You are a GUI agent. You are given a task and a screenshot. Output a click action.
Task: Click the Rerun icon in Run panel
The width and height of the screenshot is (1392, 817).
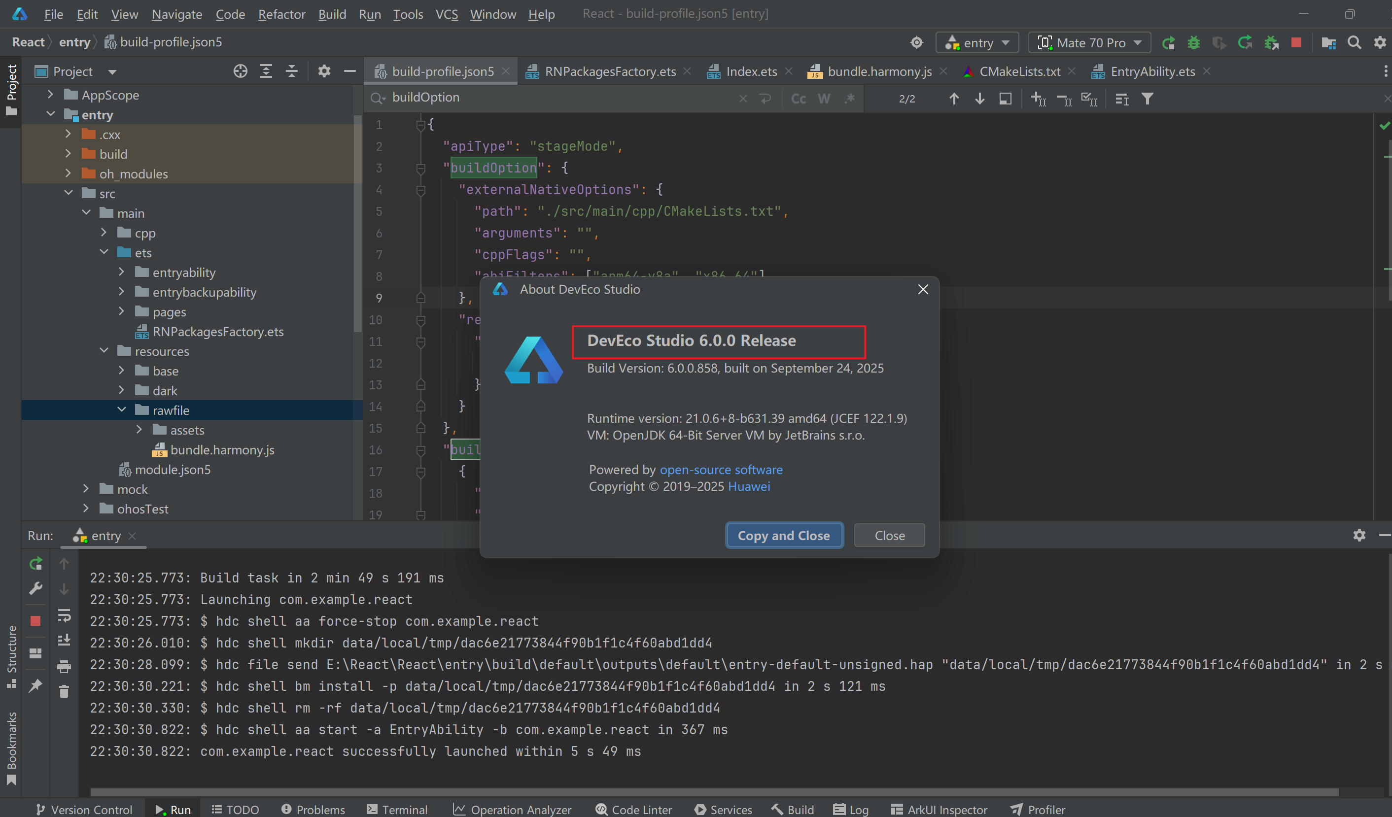point(36,564)
